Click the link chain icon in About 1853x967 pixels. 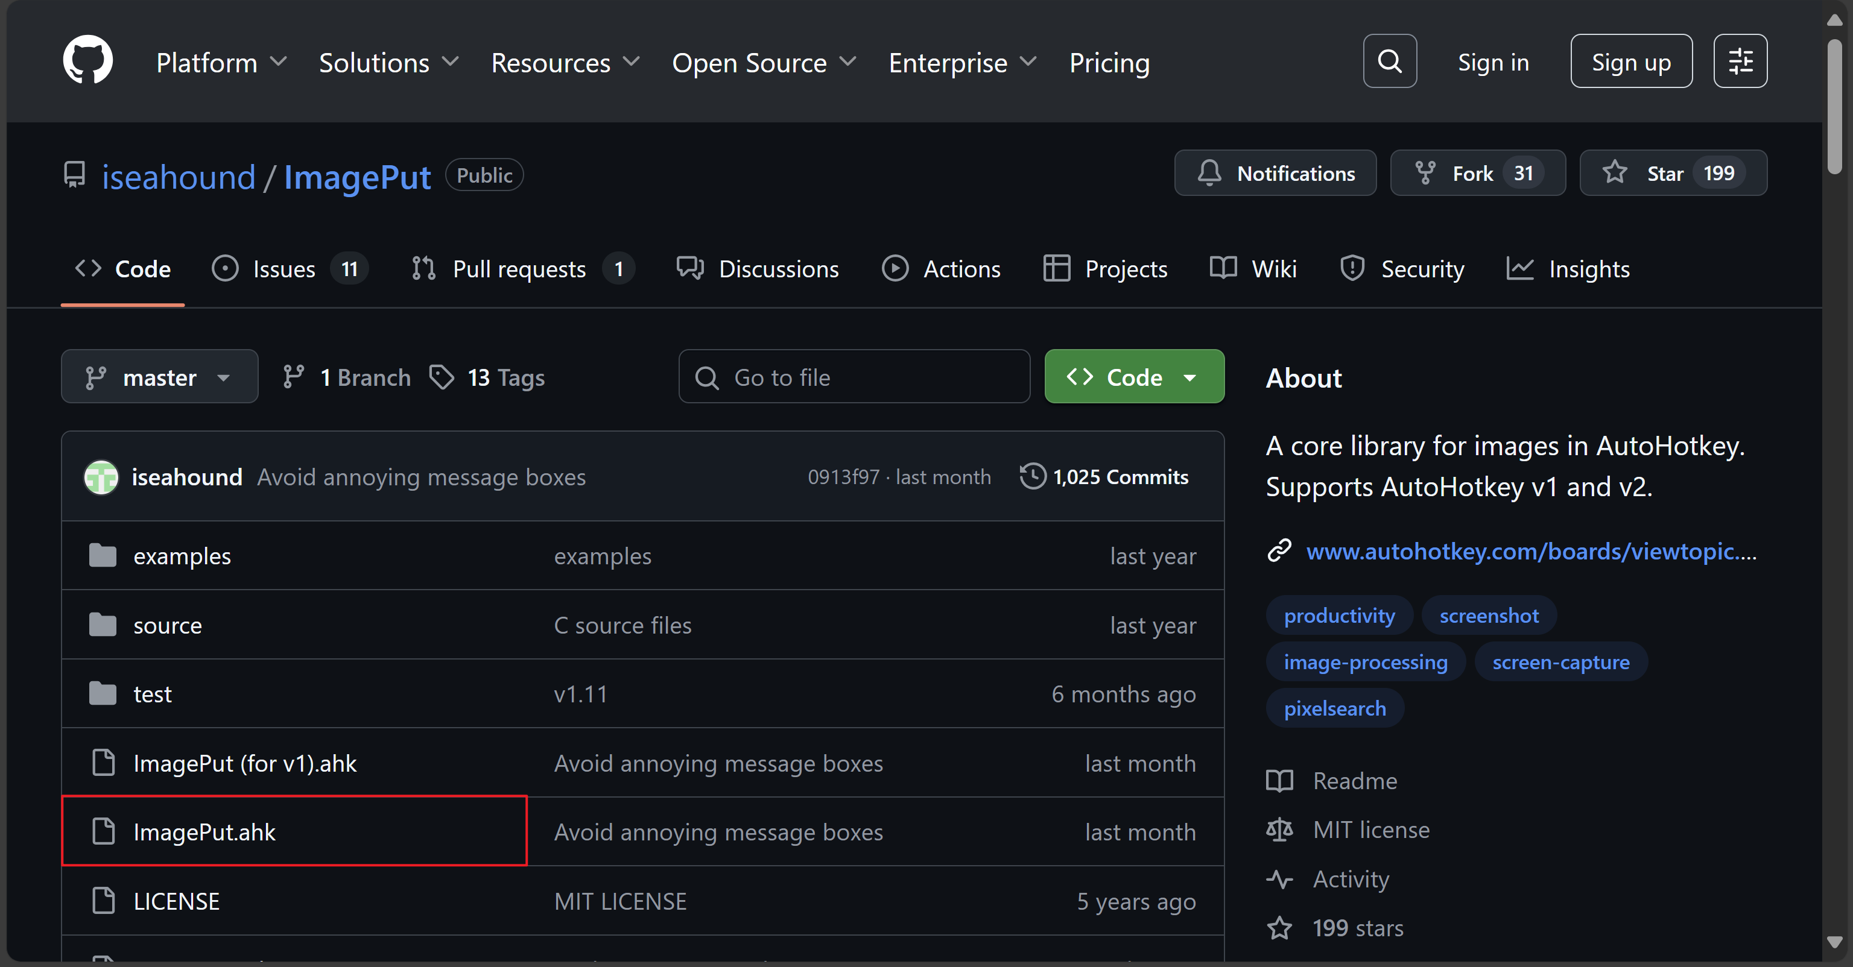pyautogui.click(x=1279, y=551)
